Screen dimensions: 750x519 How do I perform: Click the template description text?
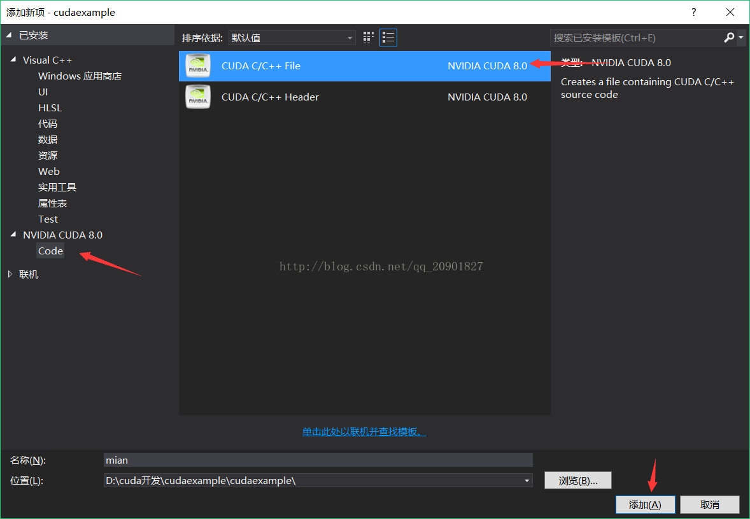pyautogui.click(x=647, y=88)
